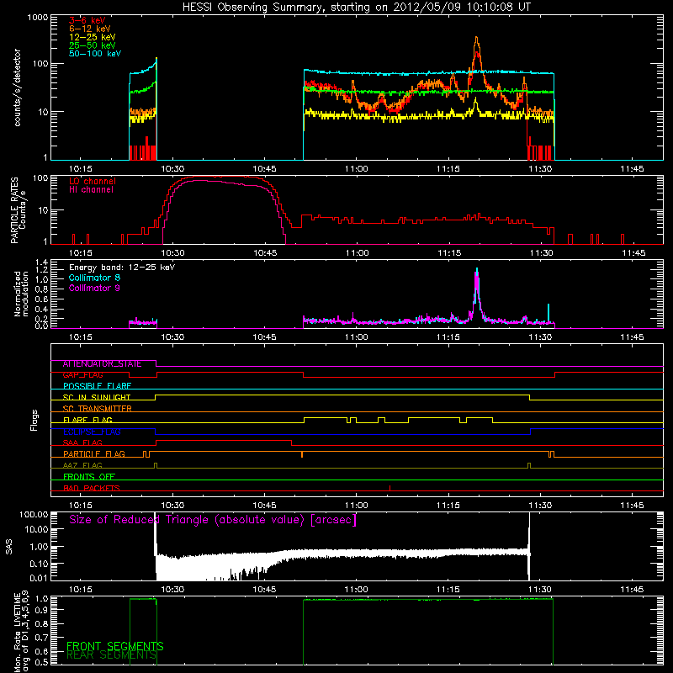
Task: Select the Collimator 8 legend label
Action: [x=94, y=278]
